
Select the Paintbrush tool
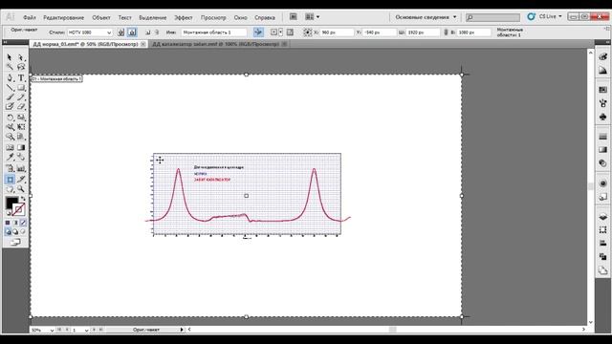(10, 97)
